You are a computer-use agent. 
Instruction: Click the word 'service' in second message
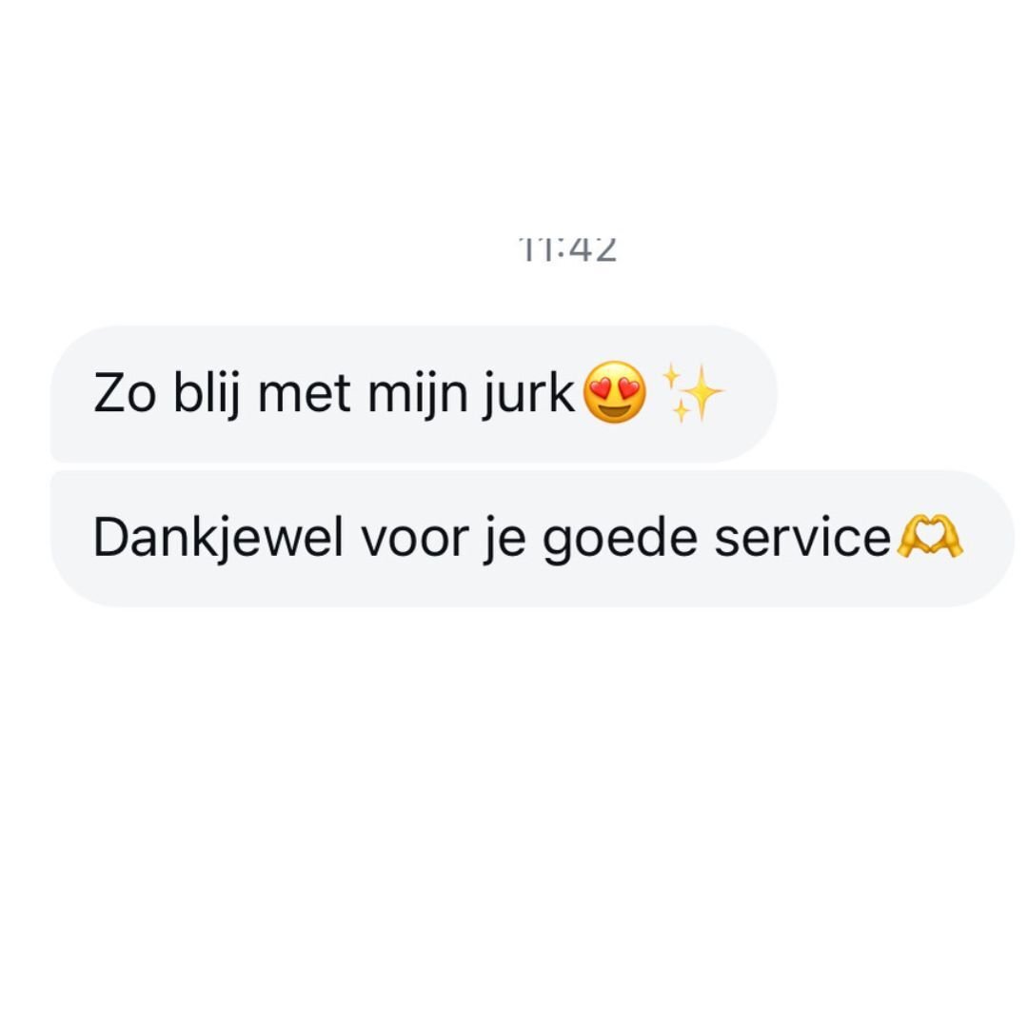point(802,538)
